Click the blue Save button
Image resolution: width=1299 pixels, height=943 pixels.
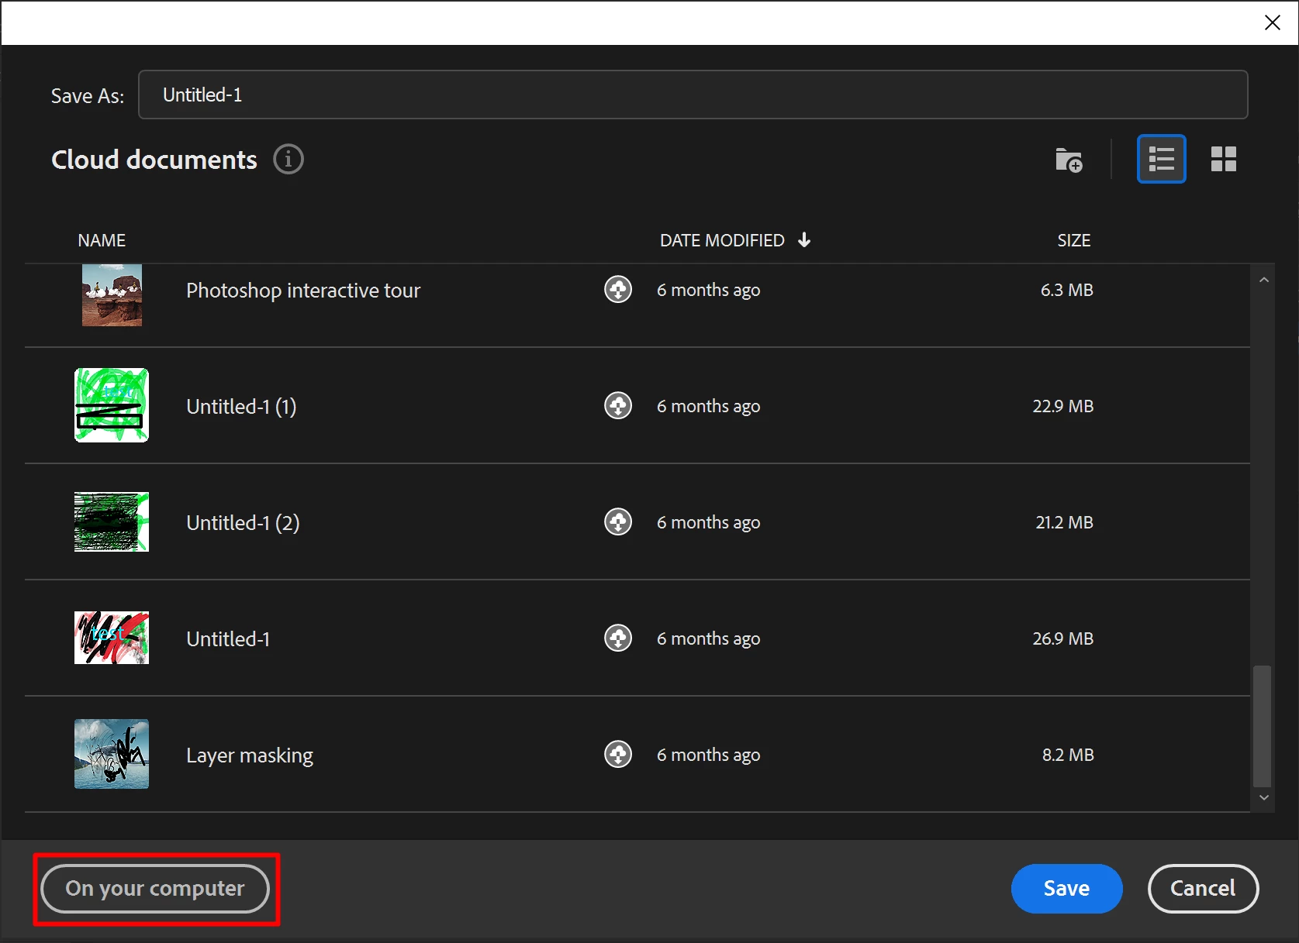point(1066,888)
